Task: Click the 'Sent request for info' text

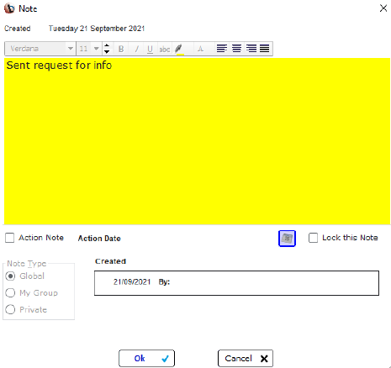Action: click(59, 66)
